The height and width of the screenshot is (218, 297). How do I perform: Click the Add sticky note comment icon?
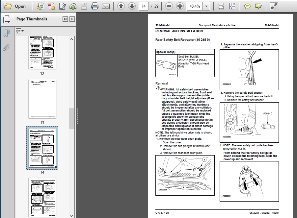[247, 7]
